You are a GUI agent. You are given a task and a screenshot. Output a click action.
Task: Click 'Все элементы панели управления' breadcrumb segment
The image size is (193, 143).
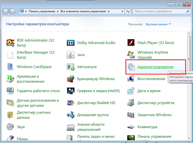[x=83, y=11]
